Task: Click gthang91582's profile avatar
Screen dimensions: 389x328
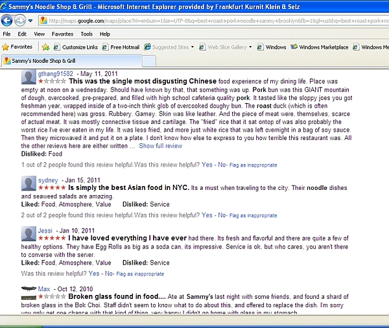Action: (29, 79)
